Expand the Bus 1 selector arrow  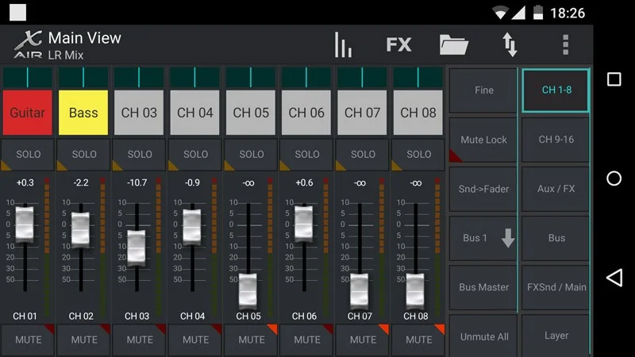pos(507,238)
